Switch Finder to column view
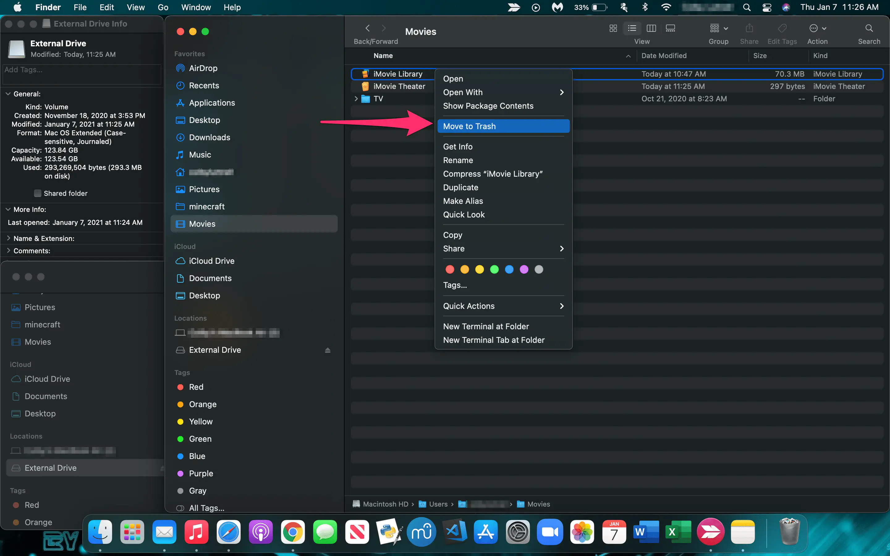 click(x=651, y=28)
